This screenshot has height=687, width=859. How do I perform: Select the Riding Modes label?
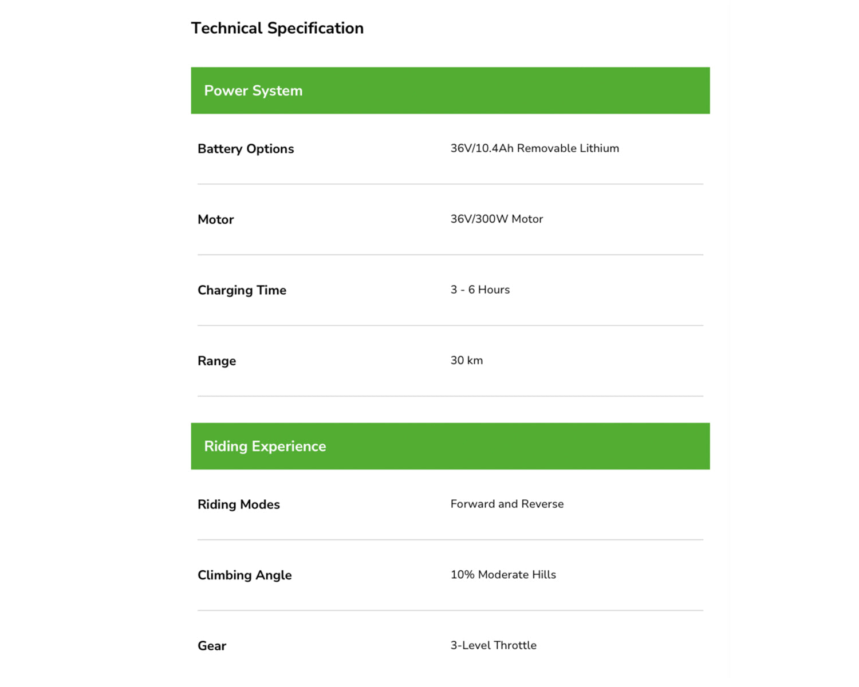[x=238, y=504]
